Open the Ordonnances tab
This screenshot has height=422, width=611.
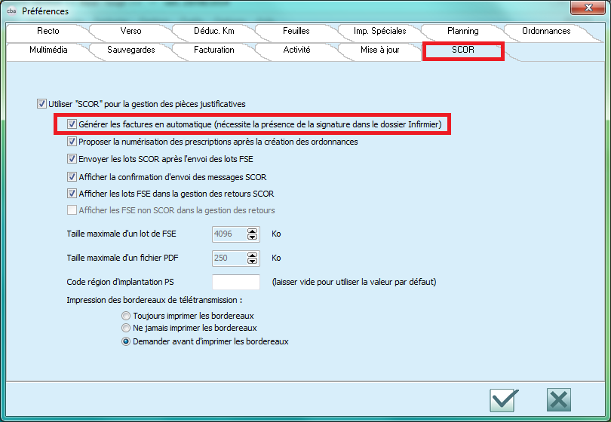[x=546, y=31]
